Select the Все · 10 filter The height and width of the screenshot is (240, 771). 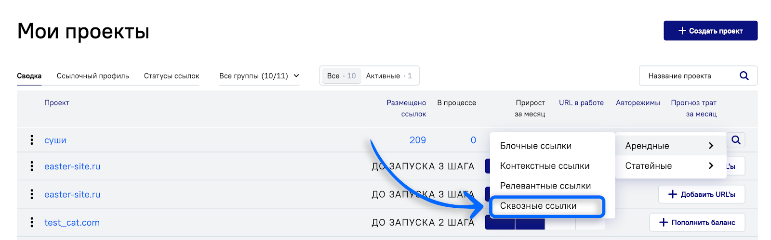click(341, 76)
